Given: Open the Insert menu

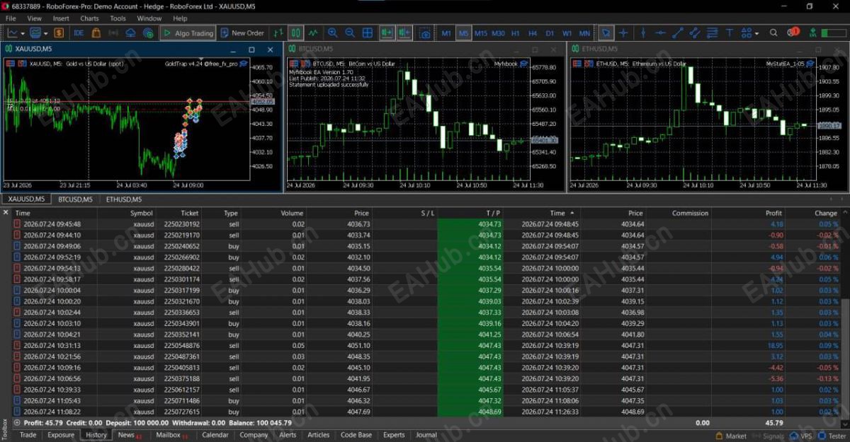Looking at the screenshot, I should click(61, 18).
